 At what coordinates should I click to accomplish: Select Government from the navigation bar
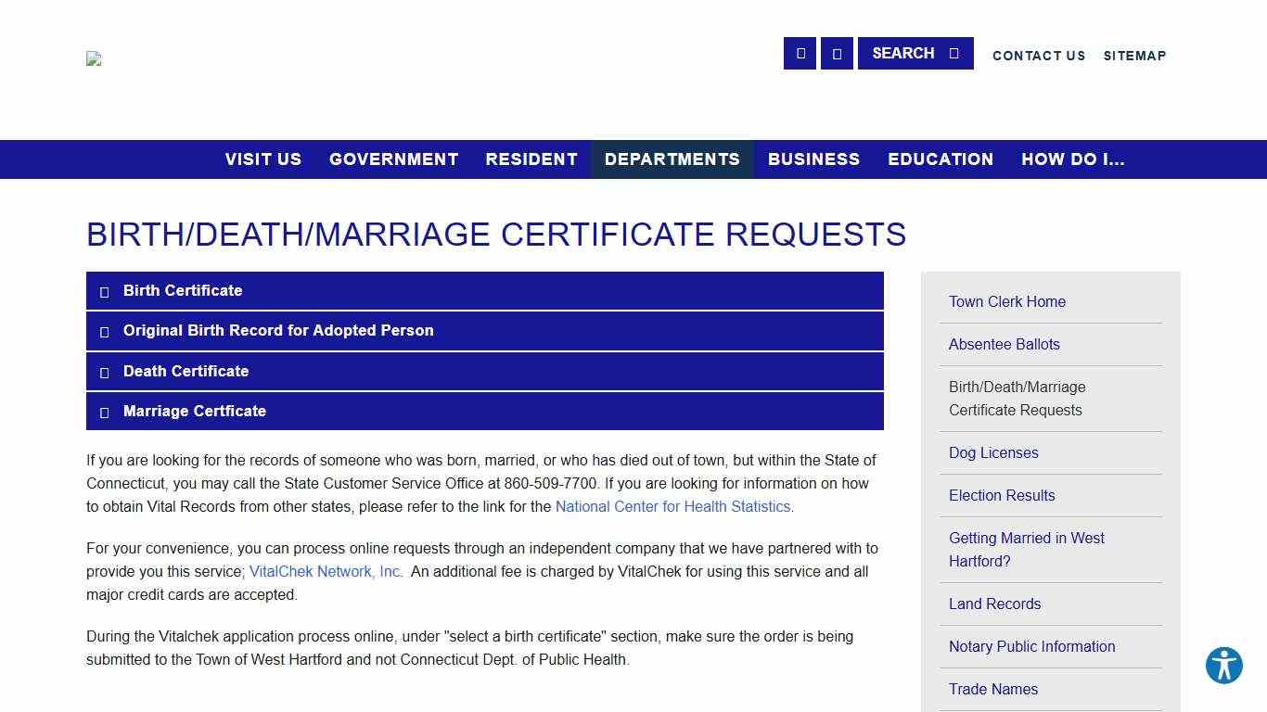tap(393, 159)
